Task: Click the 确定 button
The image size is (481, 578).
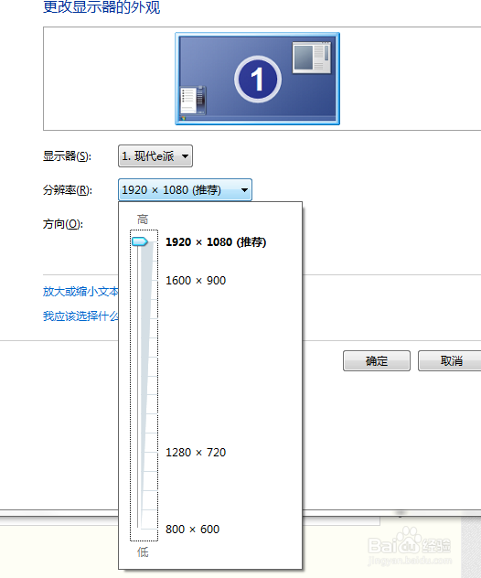Action: (377, 360)
